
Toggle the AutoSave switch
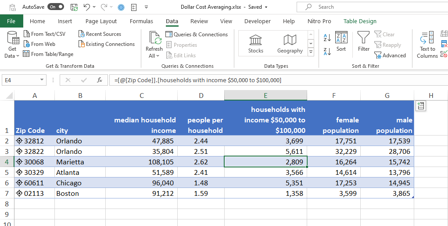(56, 7)
